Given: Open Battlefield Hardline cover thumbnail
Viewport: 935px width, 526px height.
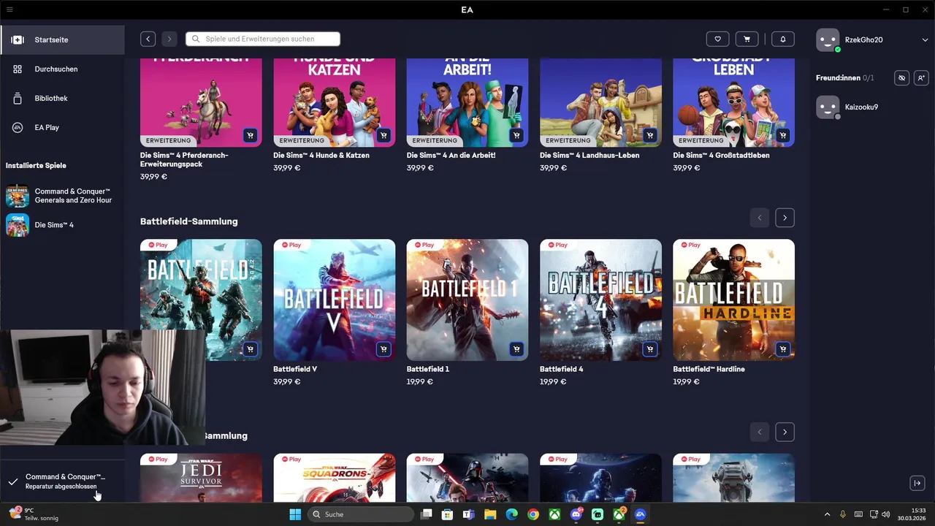Looking at the screenshot, I should pyautogui.click(x=733, y=300).
